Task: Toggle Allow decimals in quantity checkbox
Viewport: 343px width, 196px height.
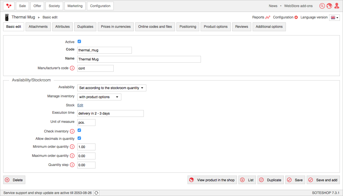Action: [x=79, y=138]
